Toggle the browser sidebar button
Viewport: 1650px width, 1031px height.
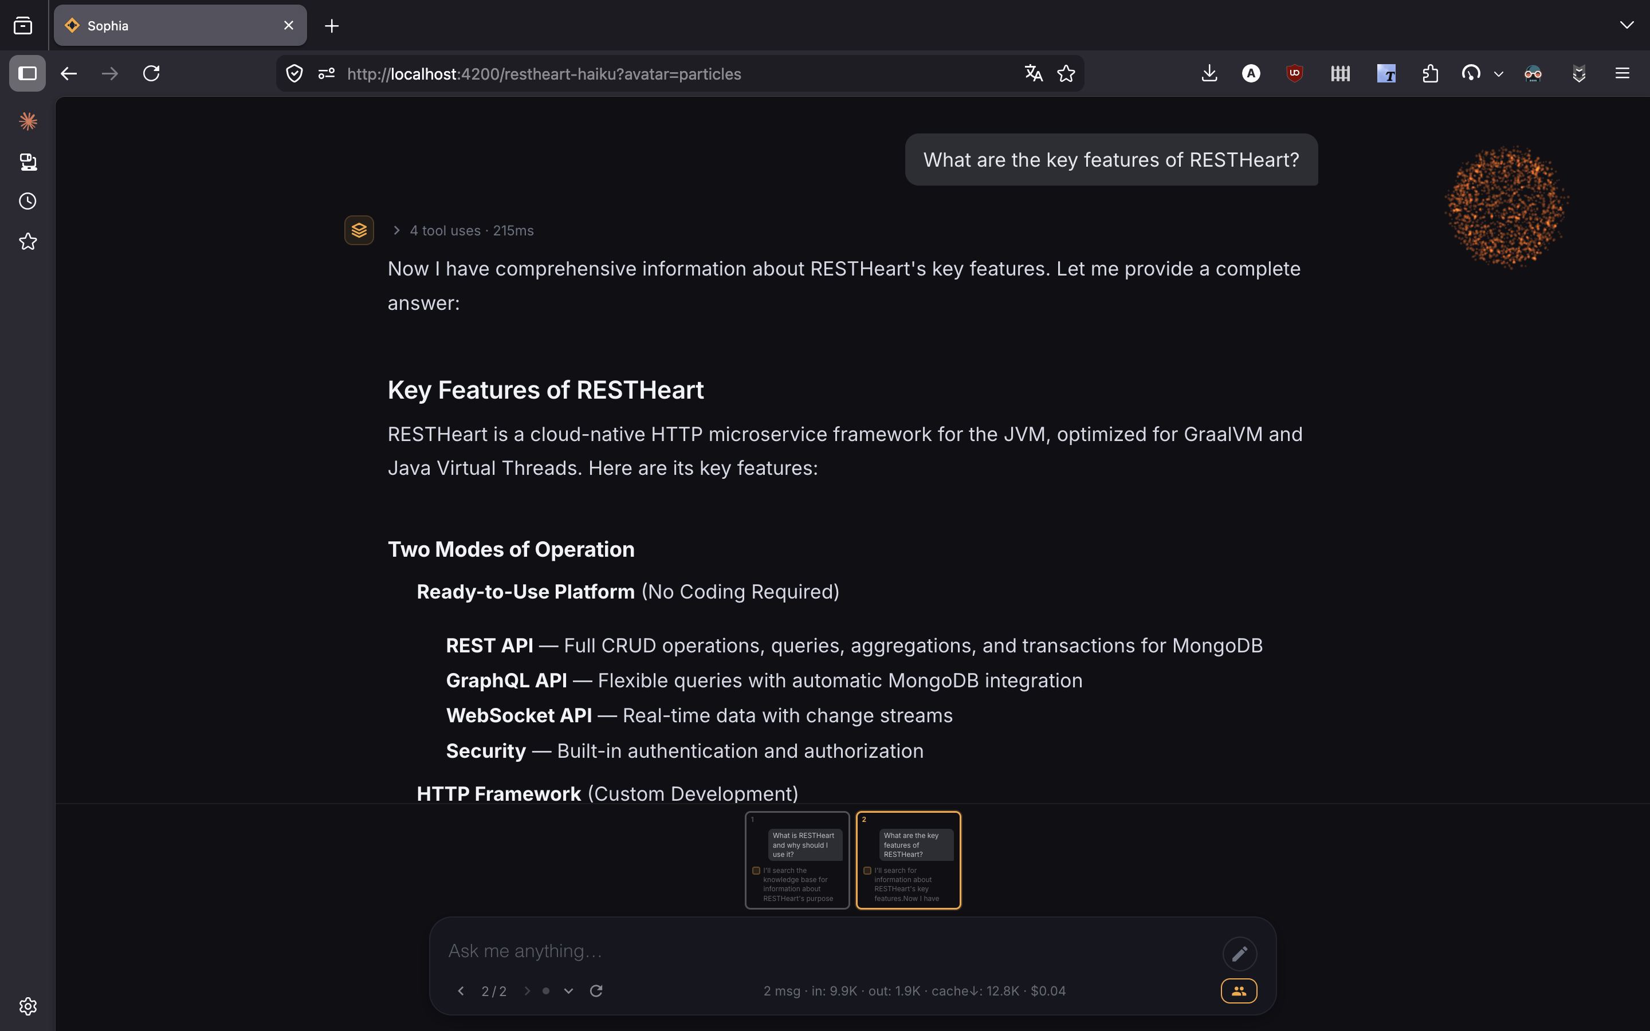(27, 74)
